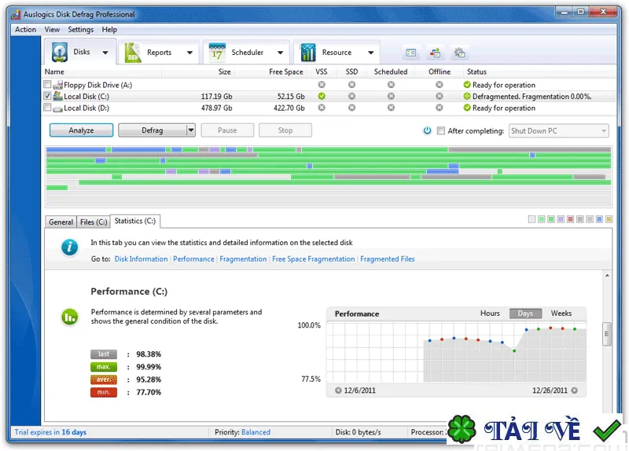
Task: Click the statistics panel scrollbar thumb
Action: pos(607,334)
